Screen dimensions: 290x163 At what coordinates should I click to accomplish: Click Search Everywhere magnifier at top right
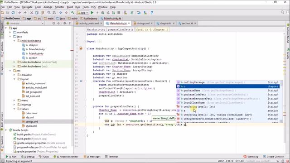pos(282,12)
